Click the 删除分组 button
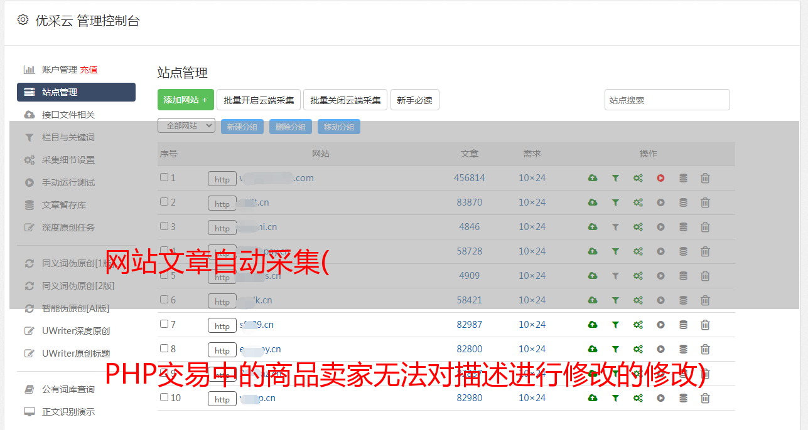 (291, 127)
